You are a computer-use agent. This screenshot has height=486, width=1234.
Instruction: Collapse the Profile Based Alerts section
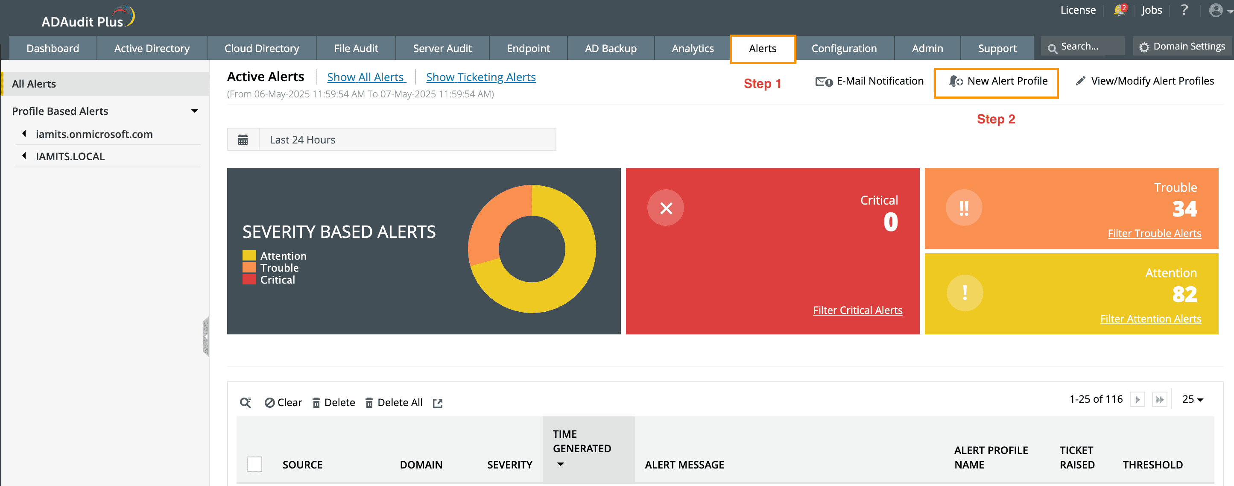click(x=194, y=111)
